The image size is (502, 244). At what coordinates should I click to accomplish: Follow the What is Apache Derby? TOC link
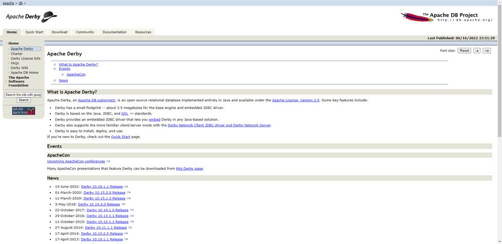pyautogui.click(x=78, y=65)
